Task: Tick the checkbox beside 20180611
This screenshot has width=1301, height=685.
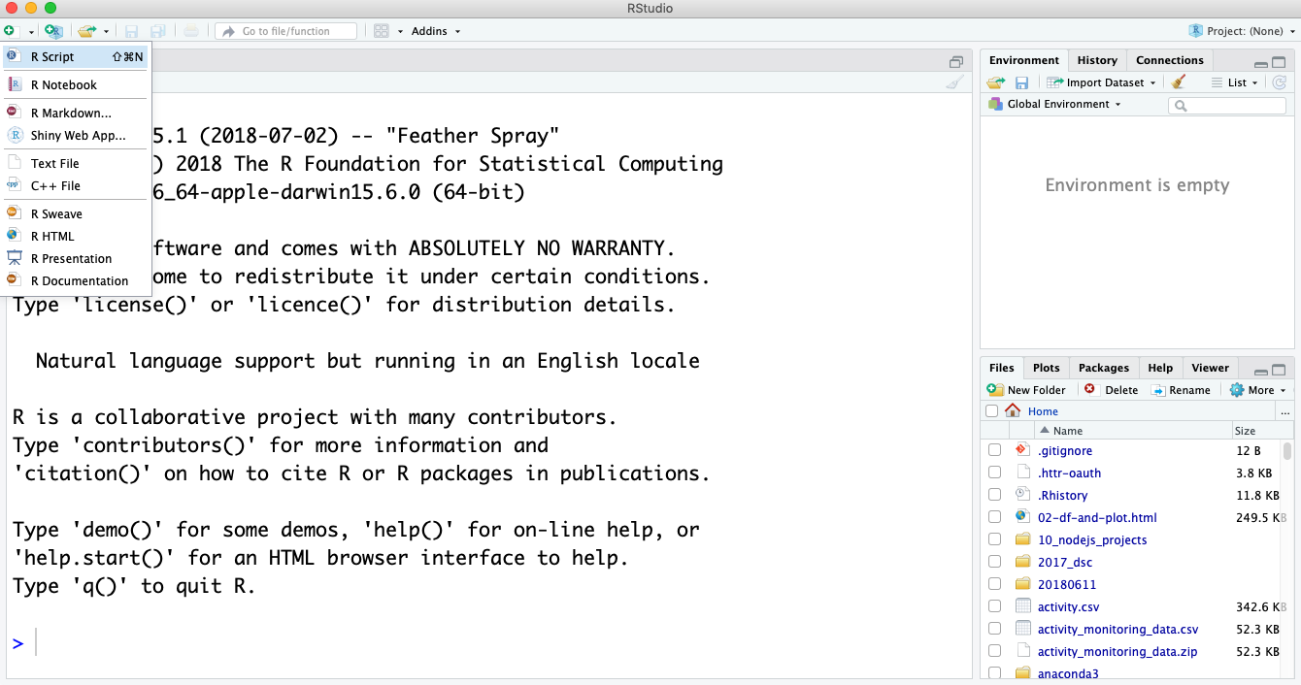Action: pos(994,584)
